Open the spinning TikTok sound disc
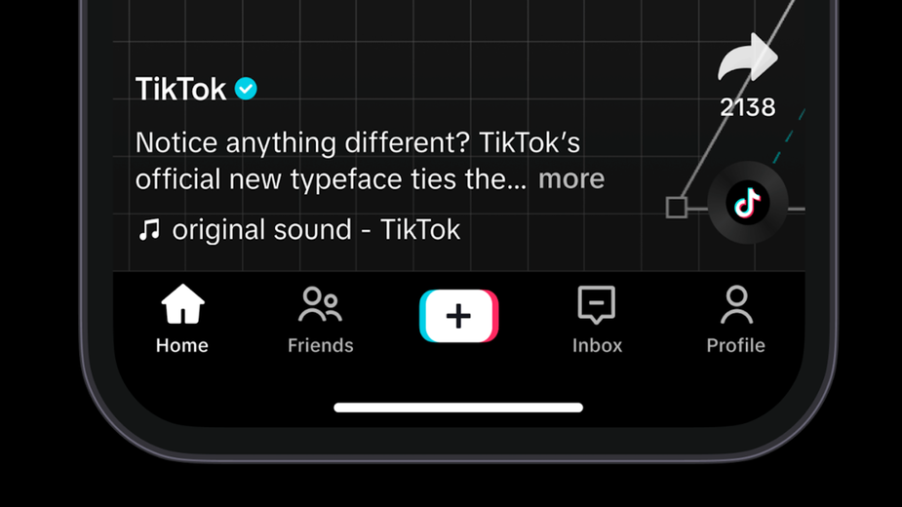Screen dimensions: 902x507 pyautogui.click(x=748, y=204)
